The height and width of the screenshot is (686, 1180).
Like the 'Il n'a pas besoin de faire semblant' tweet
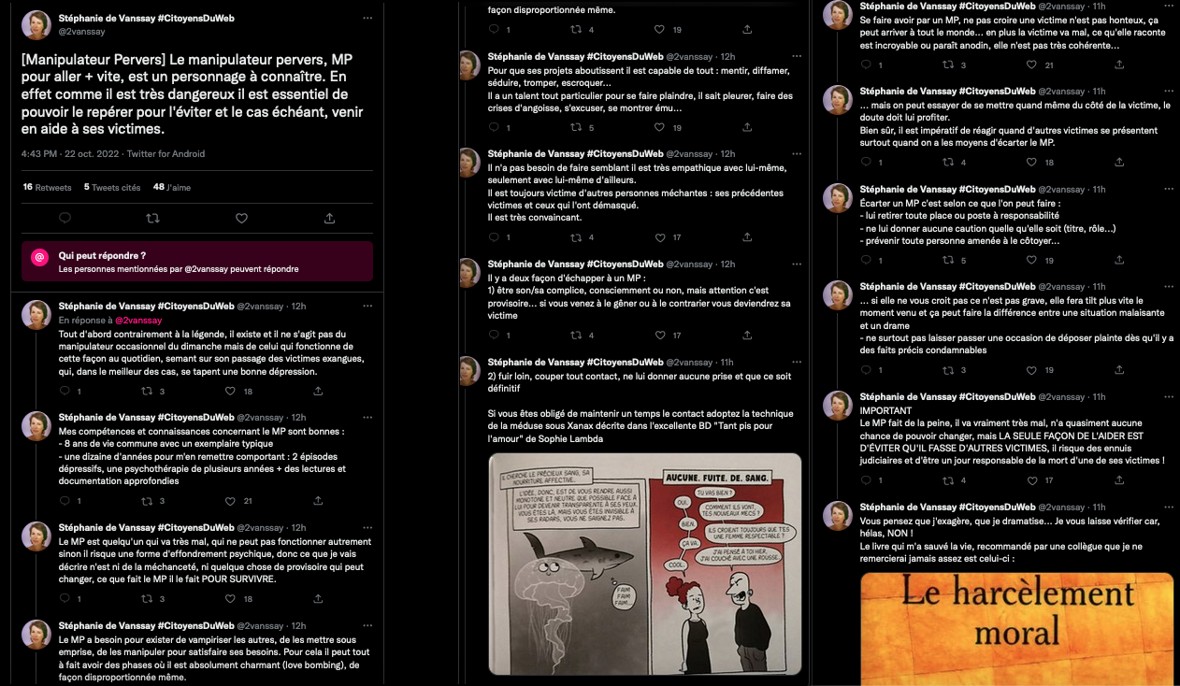[x=659, y=237]
